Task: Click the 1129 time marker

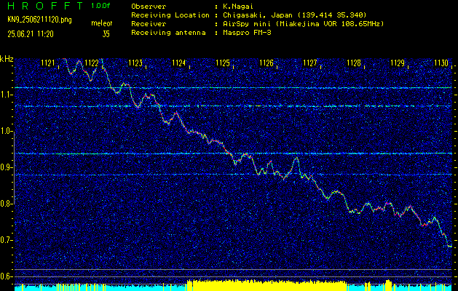Action: click(x=398, y=63)
